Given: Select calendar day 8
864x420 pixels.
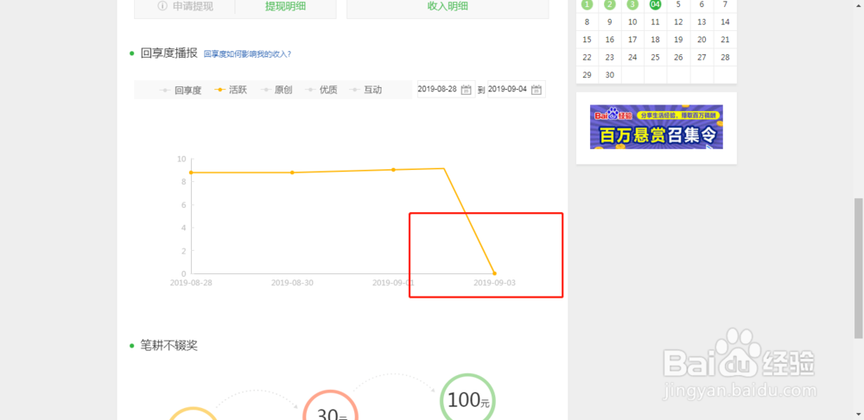Looking at the screenshot, I should (x=587, y=22).
